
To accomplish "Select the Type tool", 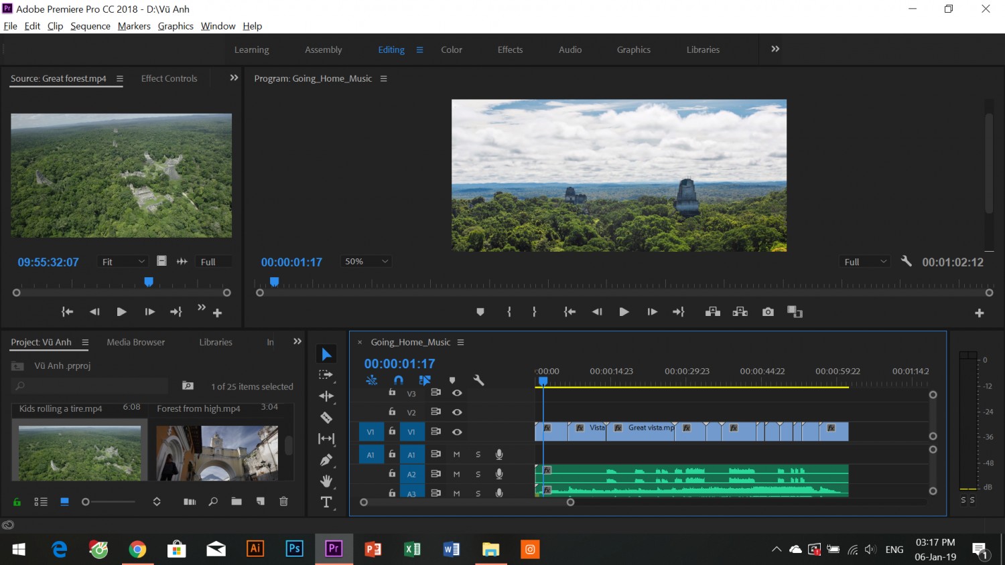I will pyautogui.click(x=326, y=502).
